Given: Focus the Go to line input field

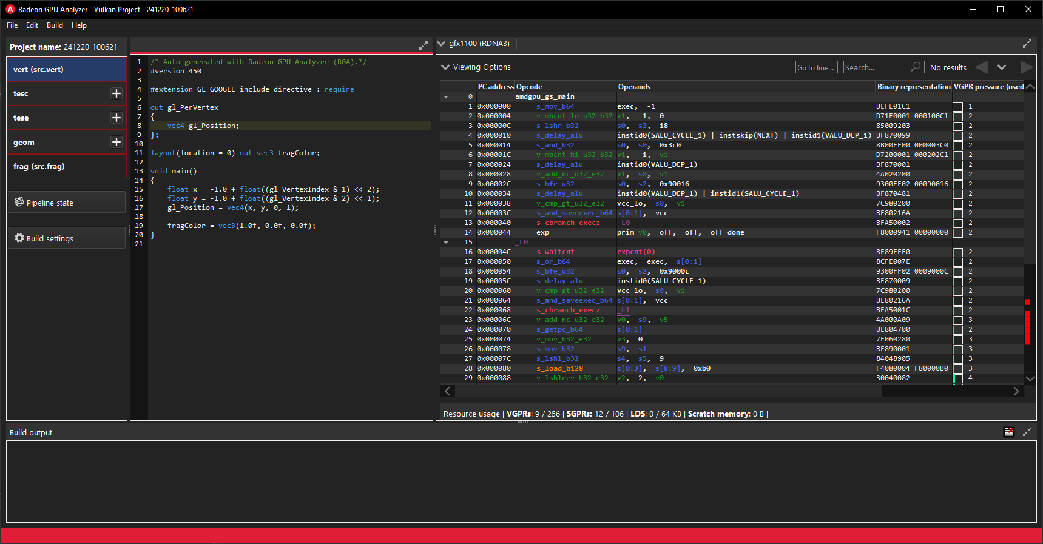Looking at the screenshot, I should [816, 67].
